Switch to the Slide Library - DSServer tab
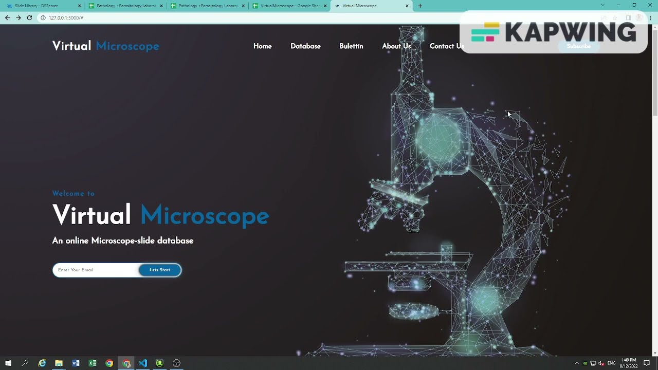 tap(42, 6)
